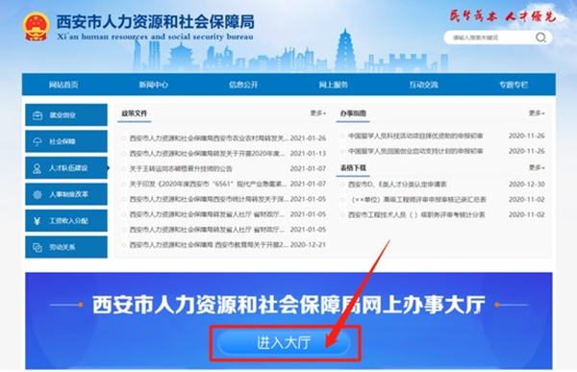Viewport: 577px width, 372px height.
Task: Select the 网上服务 navigation item
Action: click(333, 85)
